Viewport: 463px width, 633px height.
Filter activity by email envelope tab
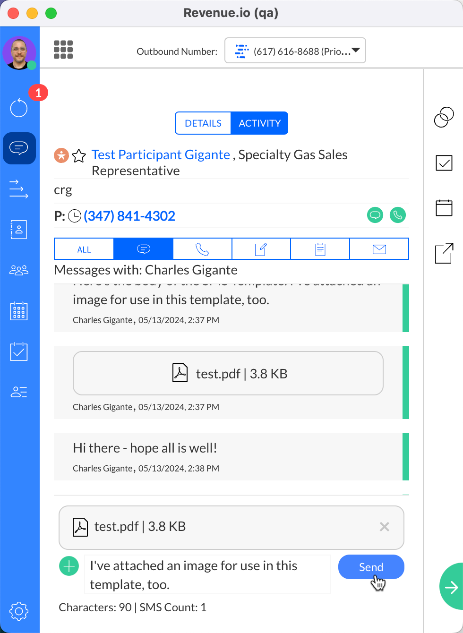click(x=379, y=249)
